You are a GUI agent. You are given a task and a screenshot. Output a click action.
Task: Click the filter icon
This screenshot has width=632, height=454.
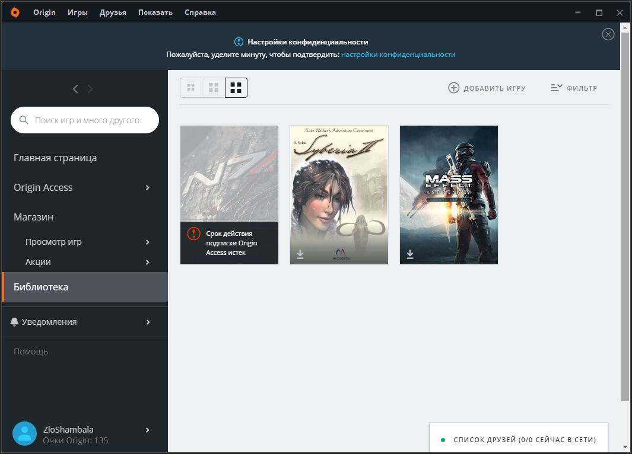tap(557, 88)
